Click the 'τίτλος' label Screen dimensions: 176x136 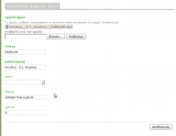[x=10, y=46]
